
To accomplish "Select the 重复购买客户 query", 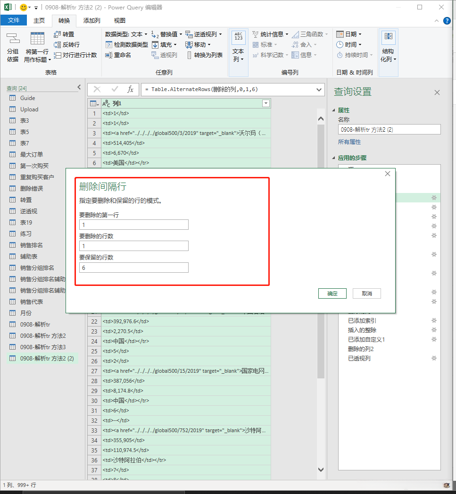I will pos(37,177).
